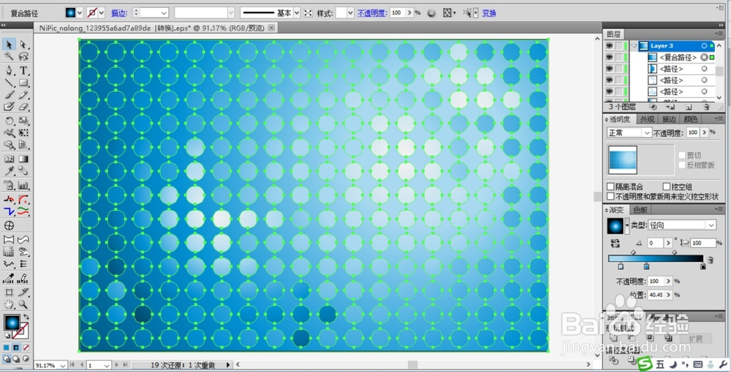731x372 pixels.
Task: Click the 变换 link in control bar
Action: (x=489, y=13)
